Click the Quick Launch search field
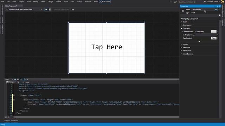 coord(190,2)
